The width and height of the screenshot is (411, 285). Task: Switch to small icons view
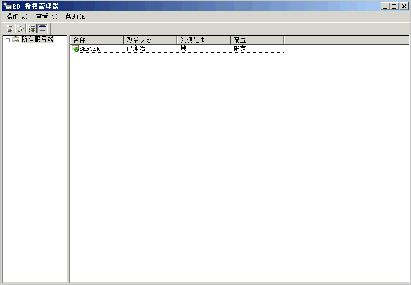point(21,28)
